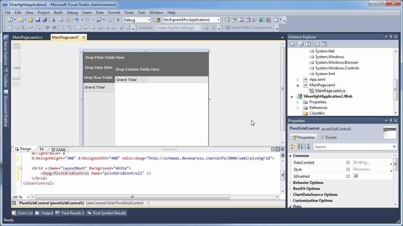Image resolution: width=403 pixels, height=226 pixels.
Task: Open the XAML zoom percentage dropdown
Action: (x=28, y=197)
